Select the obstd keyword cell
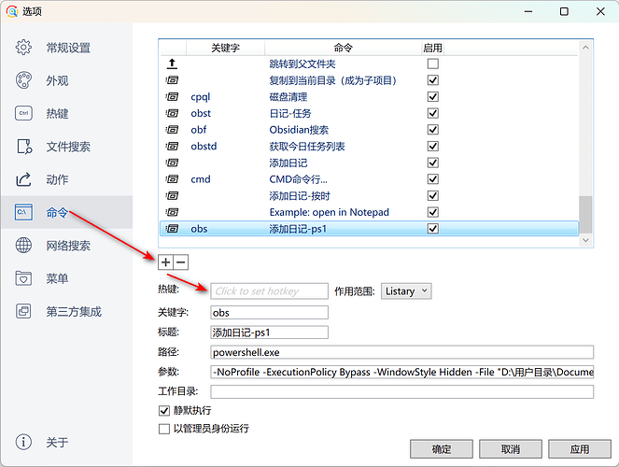 point(204,146)
